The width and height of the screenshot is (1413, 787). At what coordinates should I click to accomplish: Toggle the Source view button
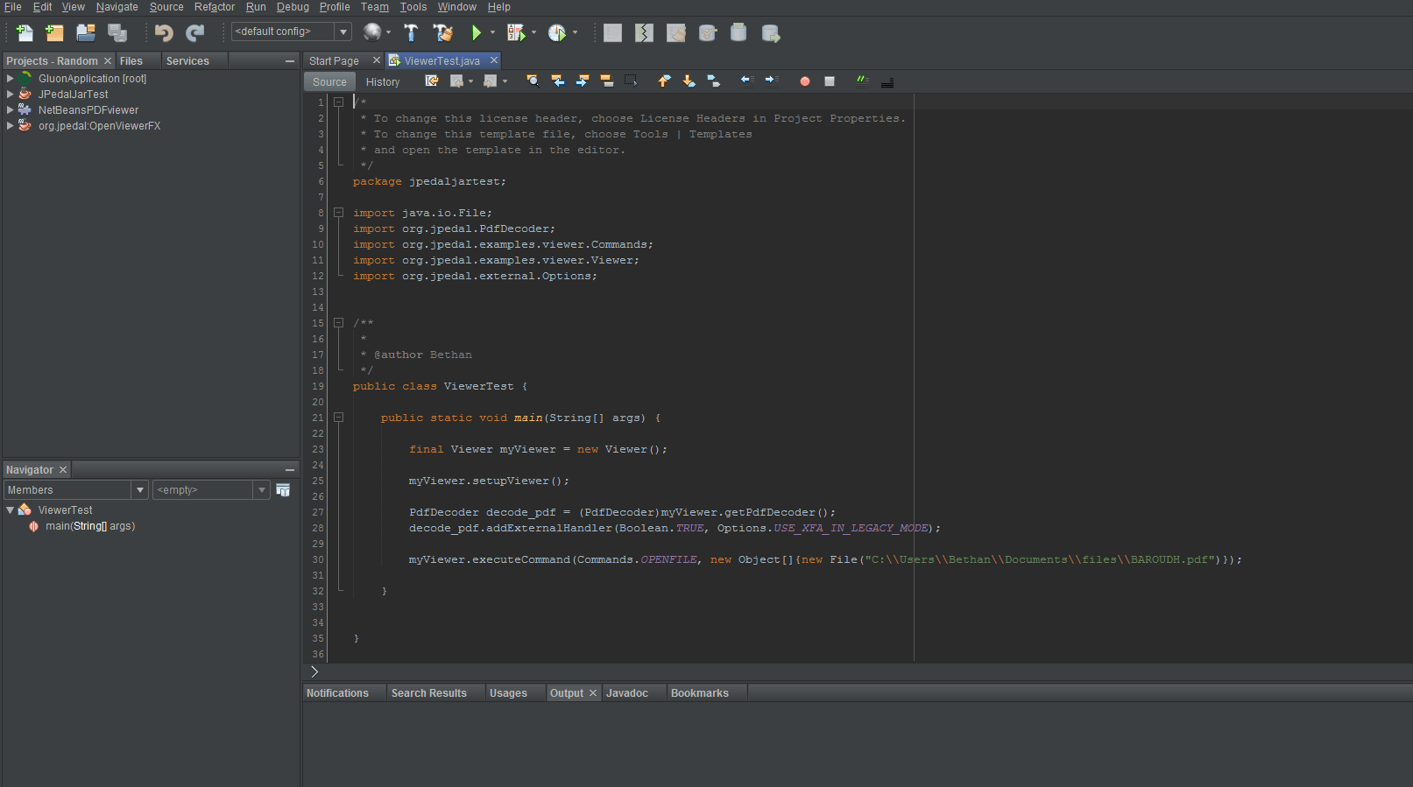tap(329, 82)
